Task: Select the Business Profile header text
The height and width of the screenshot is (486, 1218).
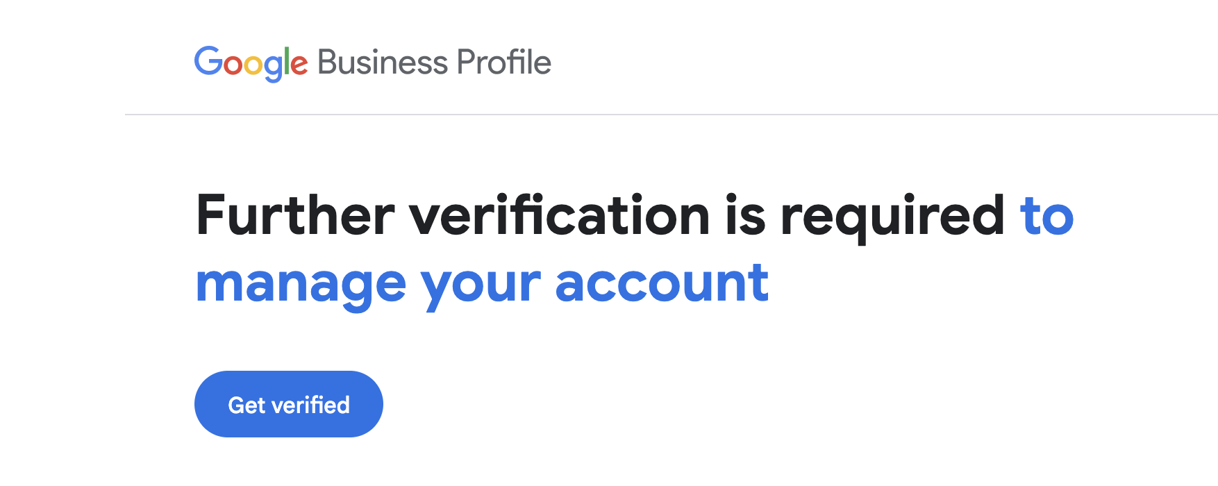Action: pos(434,62)
